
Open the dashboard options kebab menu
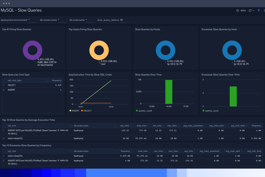[x=264, y=10]
